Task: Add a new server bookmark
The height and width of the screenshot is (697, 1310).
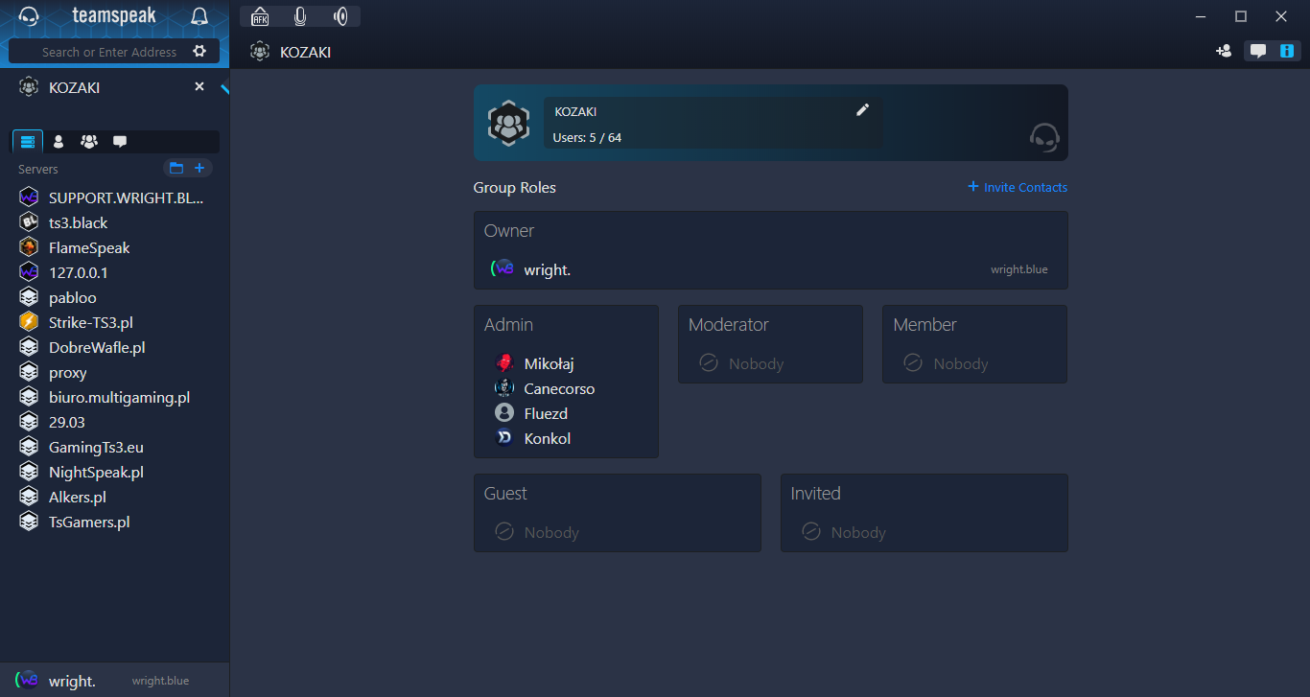Action: coord(199,169)
